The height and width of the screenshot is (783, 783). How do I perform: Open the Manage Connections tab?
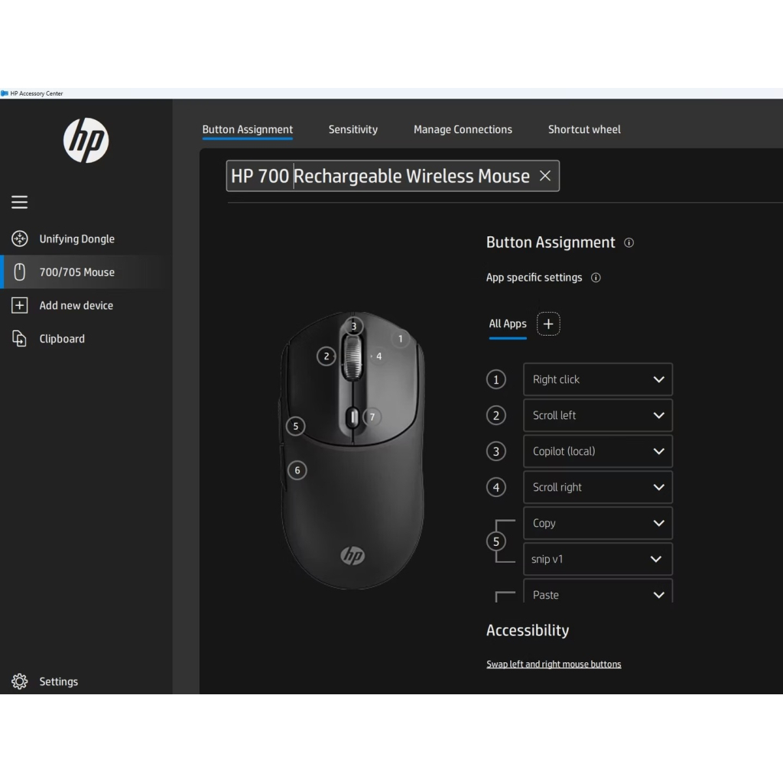463,129
